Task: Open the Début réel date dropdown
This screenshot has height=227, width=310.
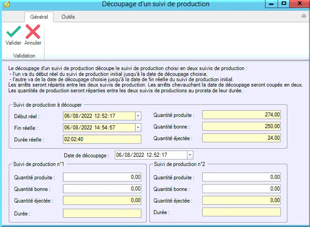Action: tap(138, 116)
